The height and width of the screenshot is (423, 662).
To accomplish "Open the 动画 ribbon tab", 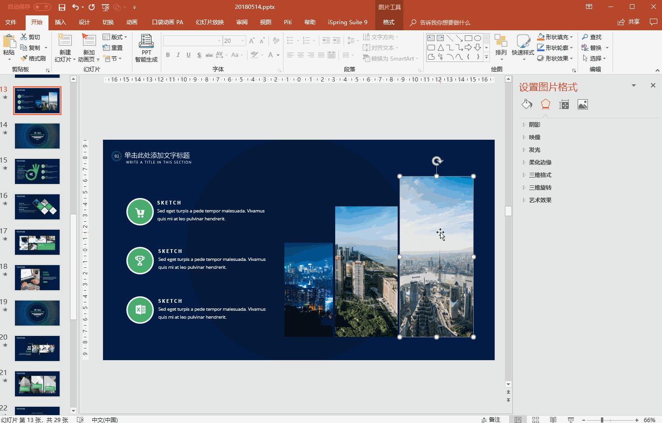I will [132, 22].
